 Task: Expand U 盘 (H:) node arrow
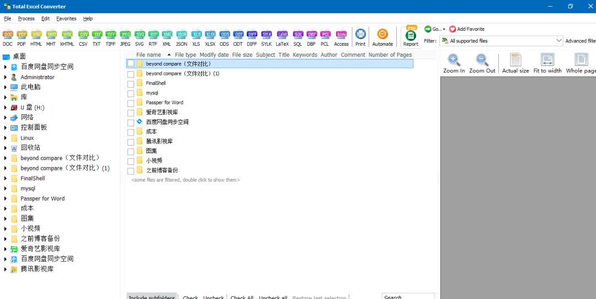tap(6, 108)
